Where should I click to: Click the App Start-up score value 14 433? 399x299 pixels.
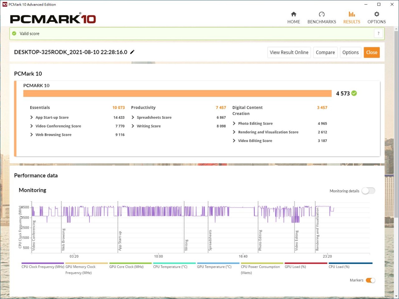point(119,117)
